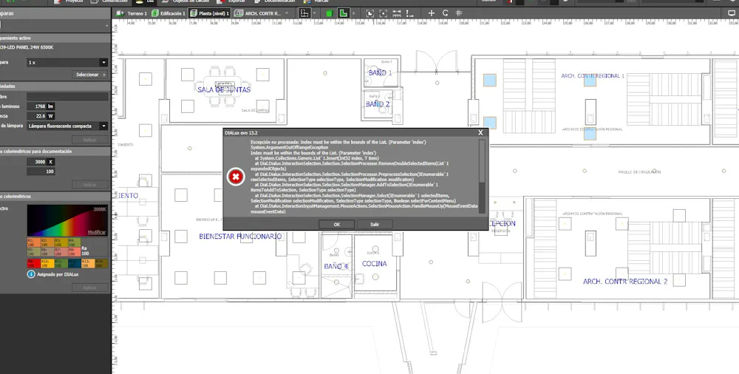Screen dimensions: 739x374
Task: Close the DIALux evo 13.2 dialog
Action: (480, 133)
